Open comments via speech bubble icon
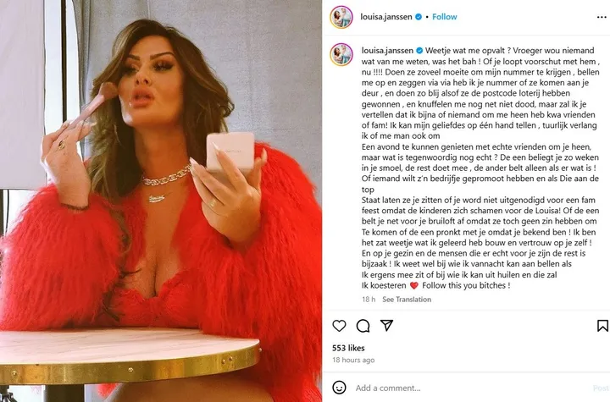 coord(363,326)
